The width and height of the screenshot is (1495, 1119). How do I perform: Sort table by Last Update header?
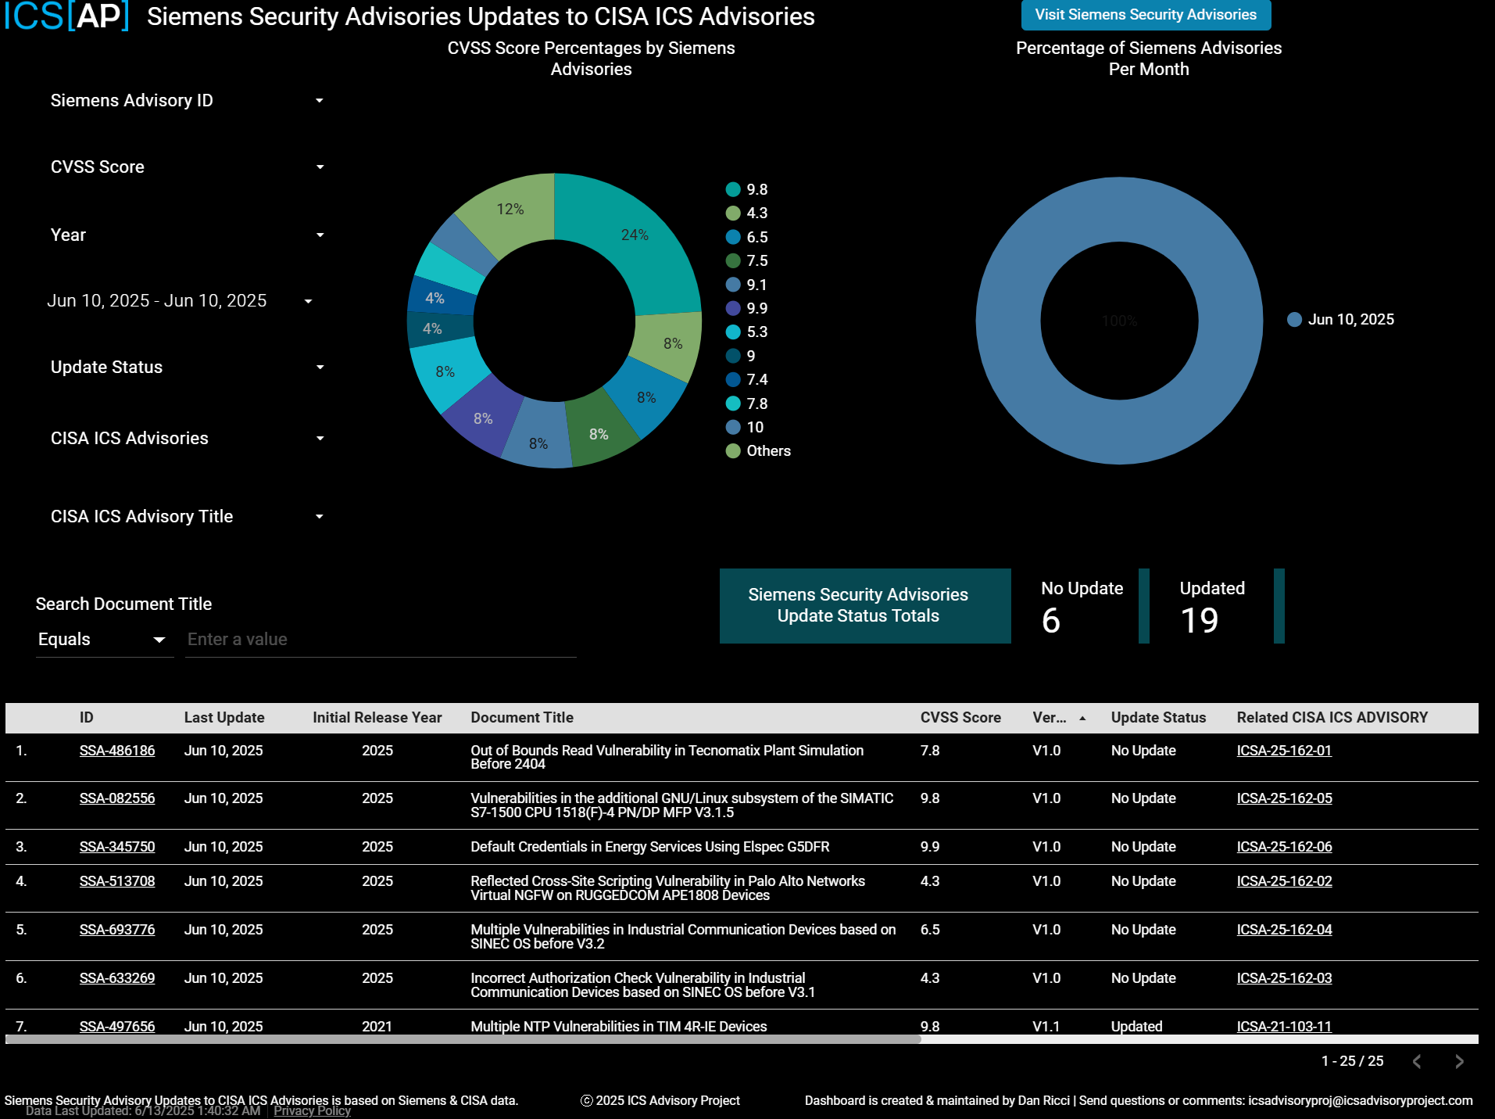tap(224, 718)
